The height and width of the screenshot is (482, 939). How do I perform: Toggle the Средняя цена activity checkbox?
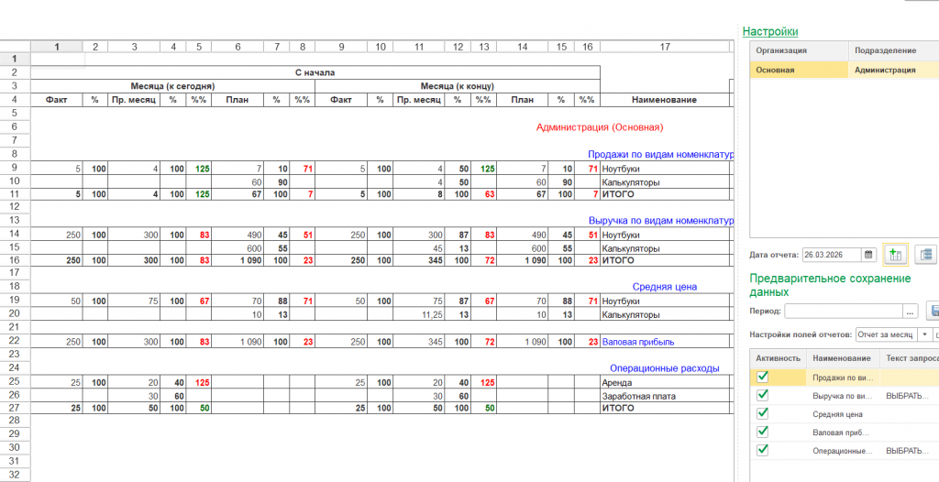762,413
